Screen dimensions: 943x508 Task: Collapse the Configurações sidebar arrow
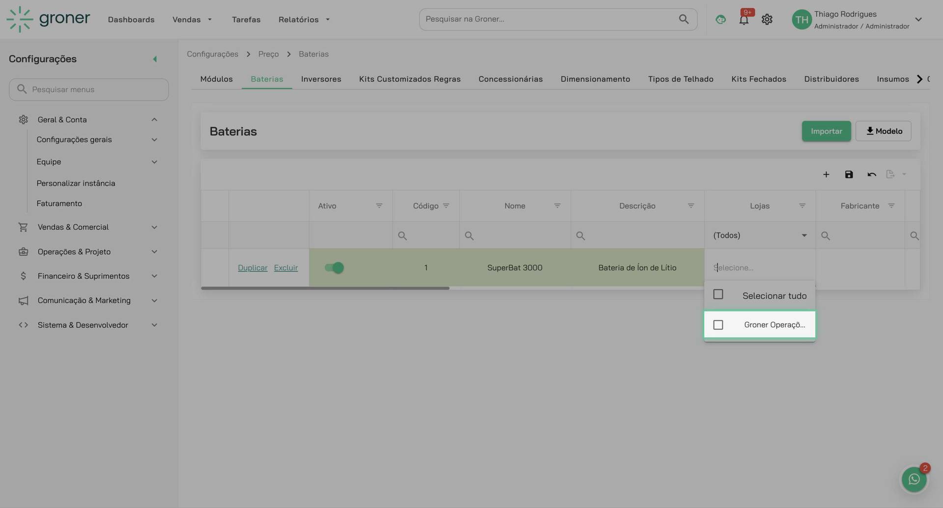(x=155, y=59)
